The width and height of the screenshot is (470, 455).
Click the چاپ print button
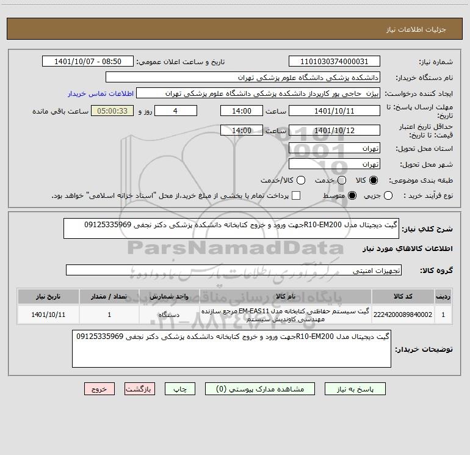(180, 389)
